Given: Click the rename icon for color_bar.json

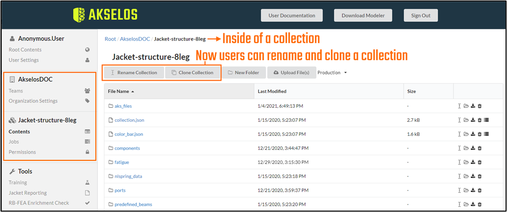Looking at the screenshot, I should coord(459,134).
